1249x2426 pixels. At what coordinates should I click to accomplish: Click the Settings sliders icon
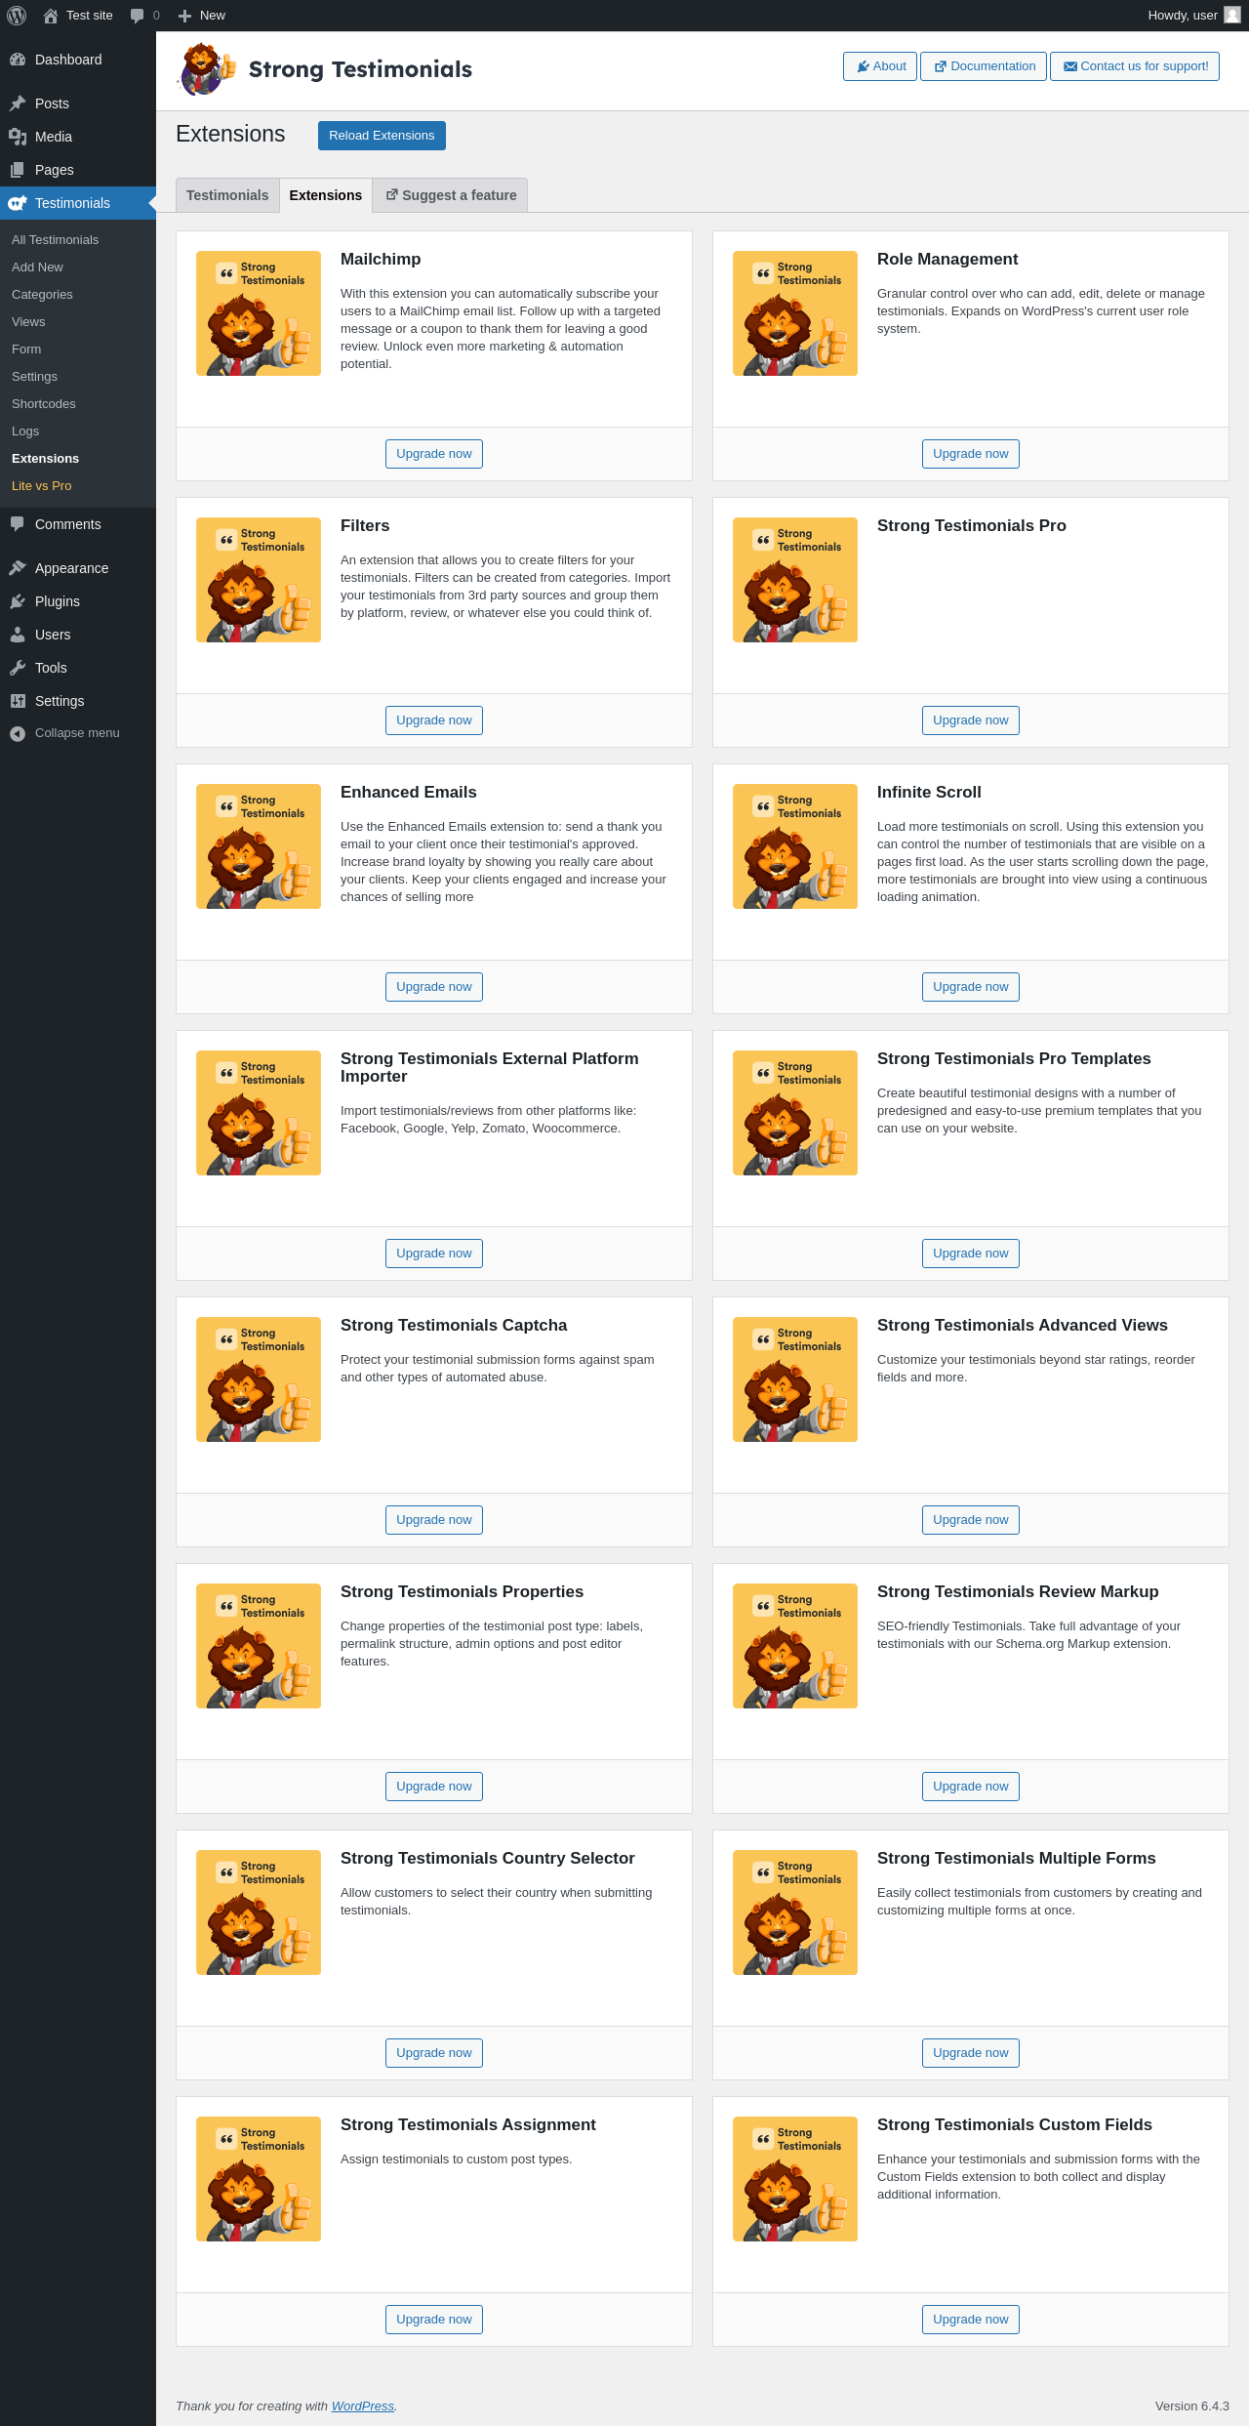18,701
